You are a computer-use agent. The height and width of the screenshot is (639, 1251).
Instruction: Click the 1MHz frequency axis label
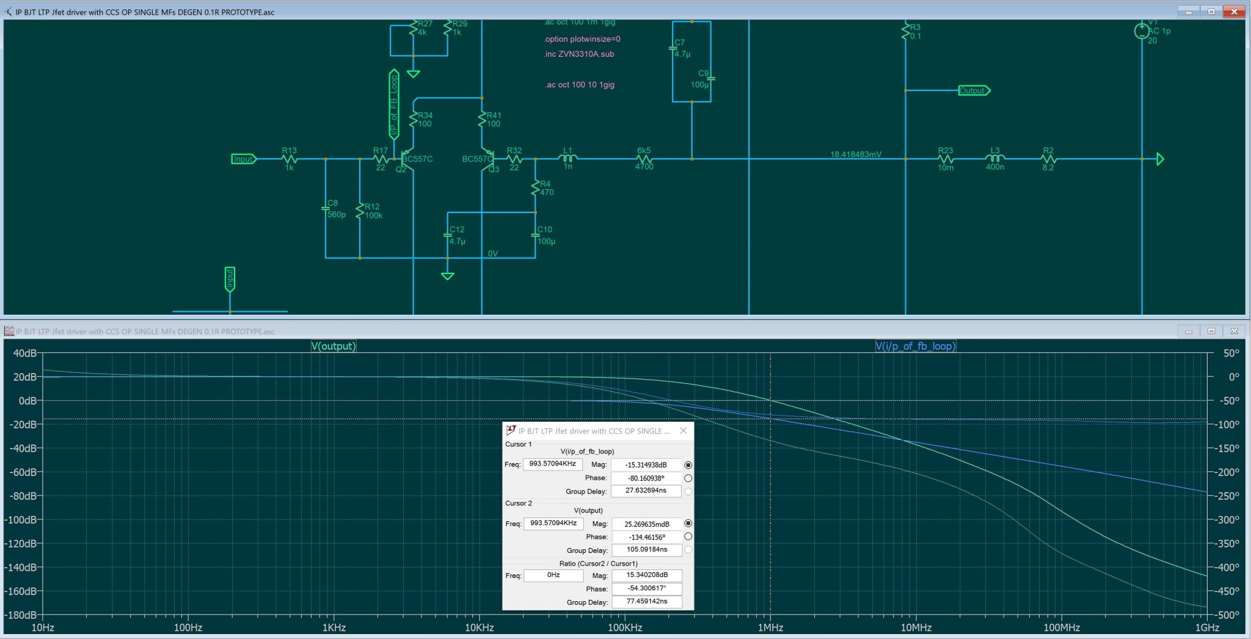[x=770, y=627]
